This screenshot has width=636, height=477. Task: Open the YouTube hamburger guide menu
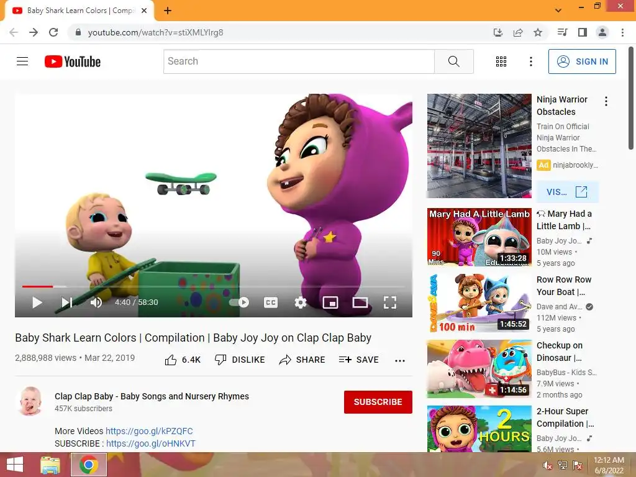(22, 61)
